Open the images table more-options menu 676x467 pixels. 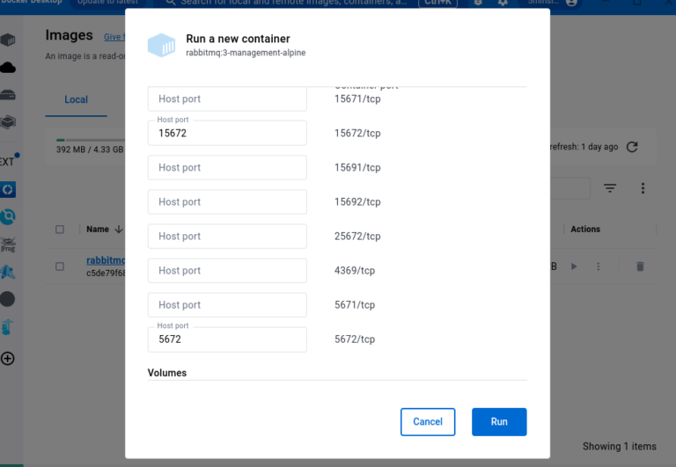643,188
